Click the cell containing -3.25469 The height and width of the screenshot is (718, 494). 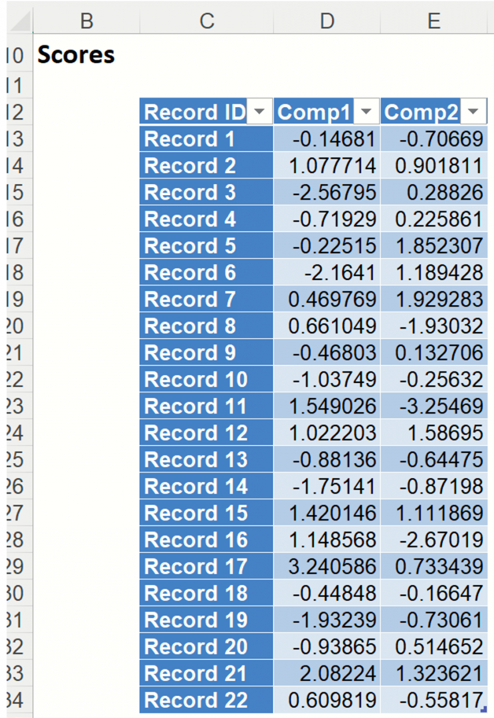tap(434, 406)
